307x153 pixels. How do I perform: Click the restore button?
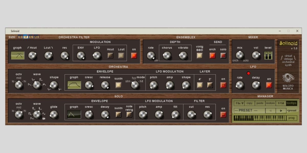(270, 103)
